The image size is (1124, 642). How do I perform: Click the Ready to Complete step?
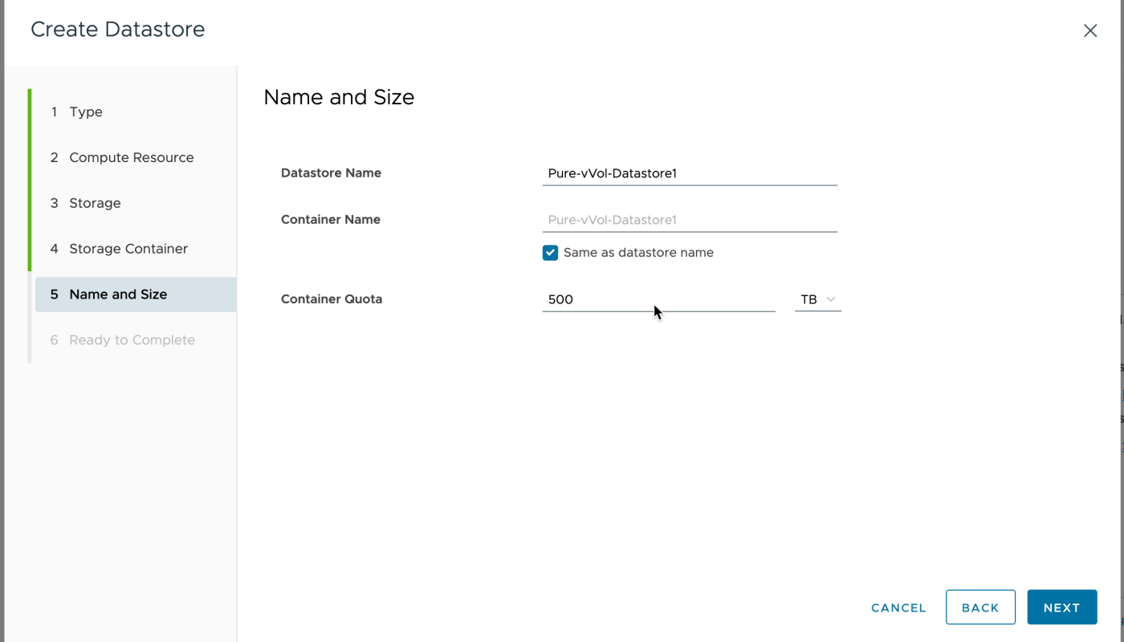[132, 340]
